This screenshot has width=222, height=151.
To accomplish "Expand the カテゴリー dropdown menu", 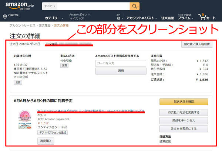I will coord(54,18).
